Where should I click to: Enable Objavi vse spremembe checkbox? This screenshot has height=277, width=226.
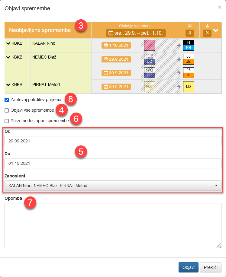pos(7,110)
